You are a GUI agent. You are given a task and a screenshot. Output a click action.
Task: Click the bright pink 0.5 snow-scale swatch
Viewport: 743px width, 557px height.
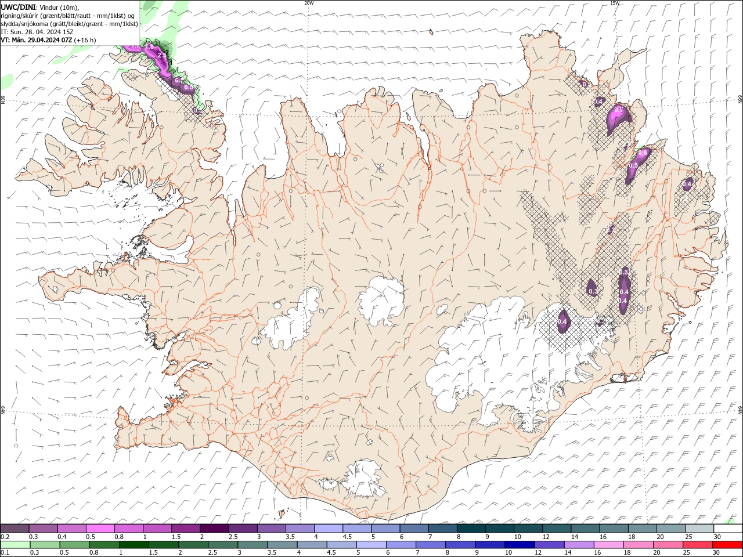point(100,529)
